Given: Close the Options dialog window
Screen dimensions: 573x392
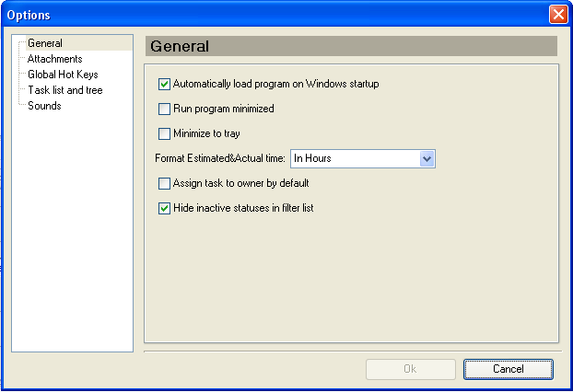Looking at the screenshot, I should pyautogui.click(x=557, y=15).
